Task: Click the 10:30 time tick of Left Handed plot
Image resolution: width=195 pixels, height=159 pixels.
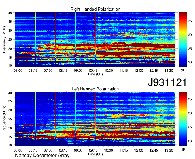Action: coord(108,150)
